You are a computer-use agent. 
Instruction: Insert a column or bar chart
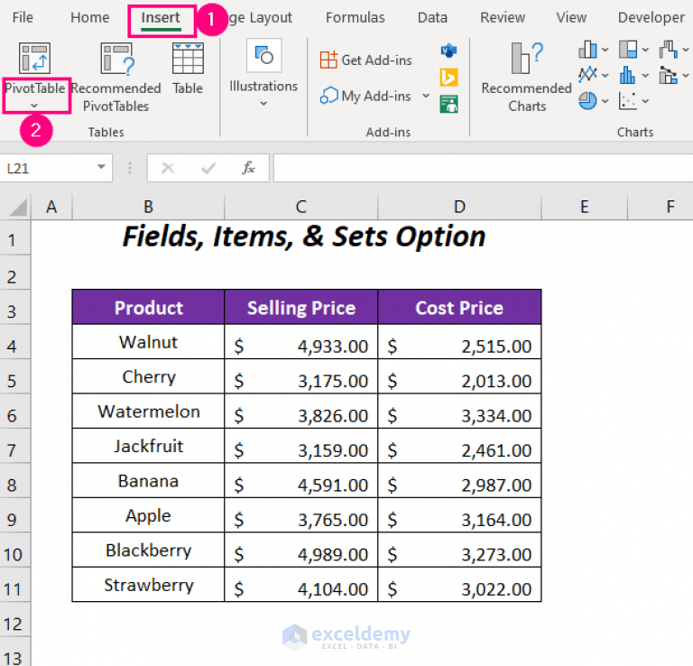(587, 50)
